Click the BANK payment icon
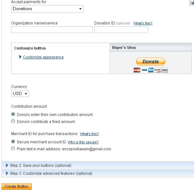Viewport: 194px width, 191px height. click(165, 70)
